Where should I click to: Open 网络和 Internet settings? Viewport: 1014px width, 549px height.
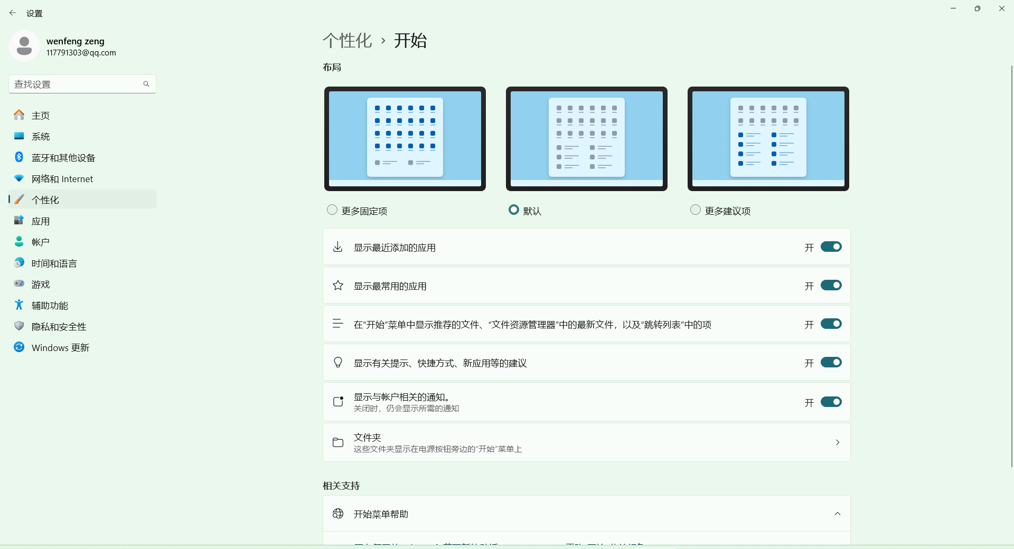[x=82, y=178]
